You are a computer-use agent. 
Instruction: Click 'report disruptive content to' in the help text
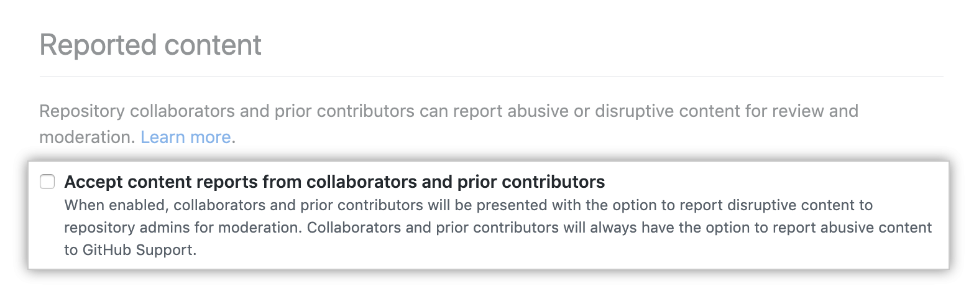click(776, 205)
